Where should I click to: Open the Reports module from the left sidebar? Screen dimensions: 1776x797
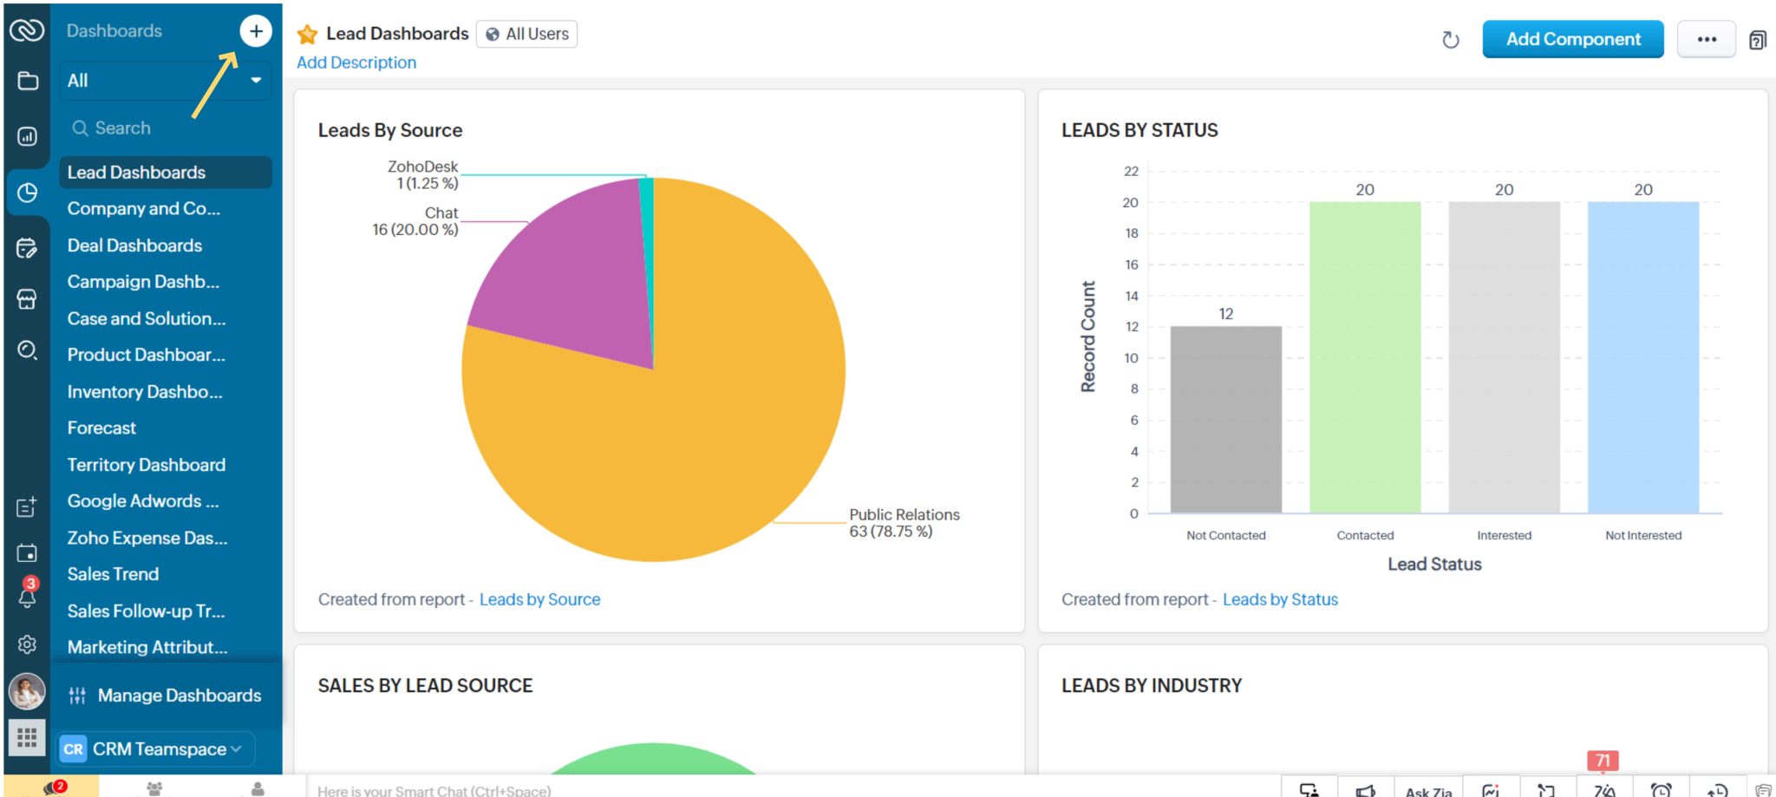(x=28, y=135)
